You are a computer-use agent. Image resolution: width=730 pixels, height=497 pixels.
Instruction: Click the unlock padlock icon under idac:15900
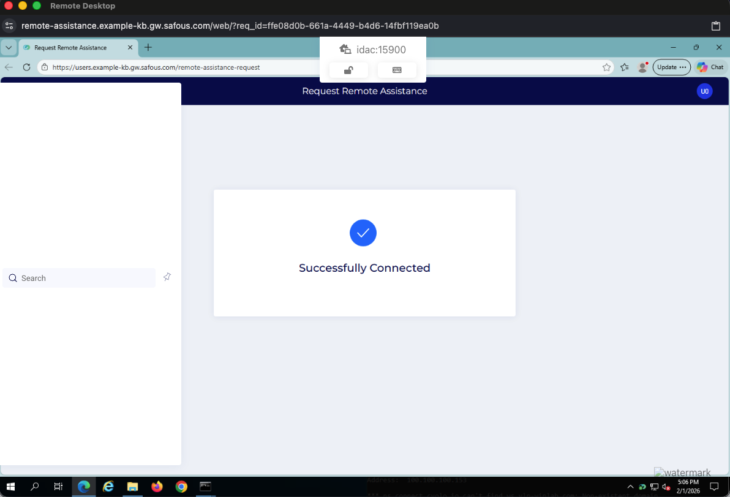click(x=348, y=70)
